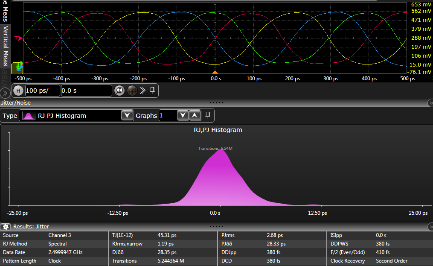Click the 0.0 s horizontal position field

(x=86, y=91)
